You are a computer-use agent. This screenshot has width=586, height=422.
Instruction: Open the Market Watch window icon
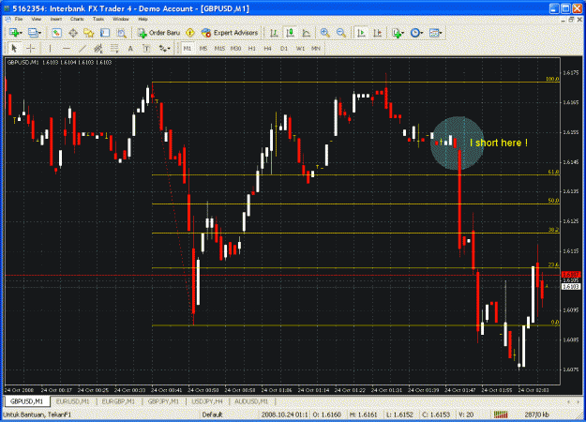pos(56,33)
